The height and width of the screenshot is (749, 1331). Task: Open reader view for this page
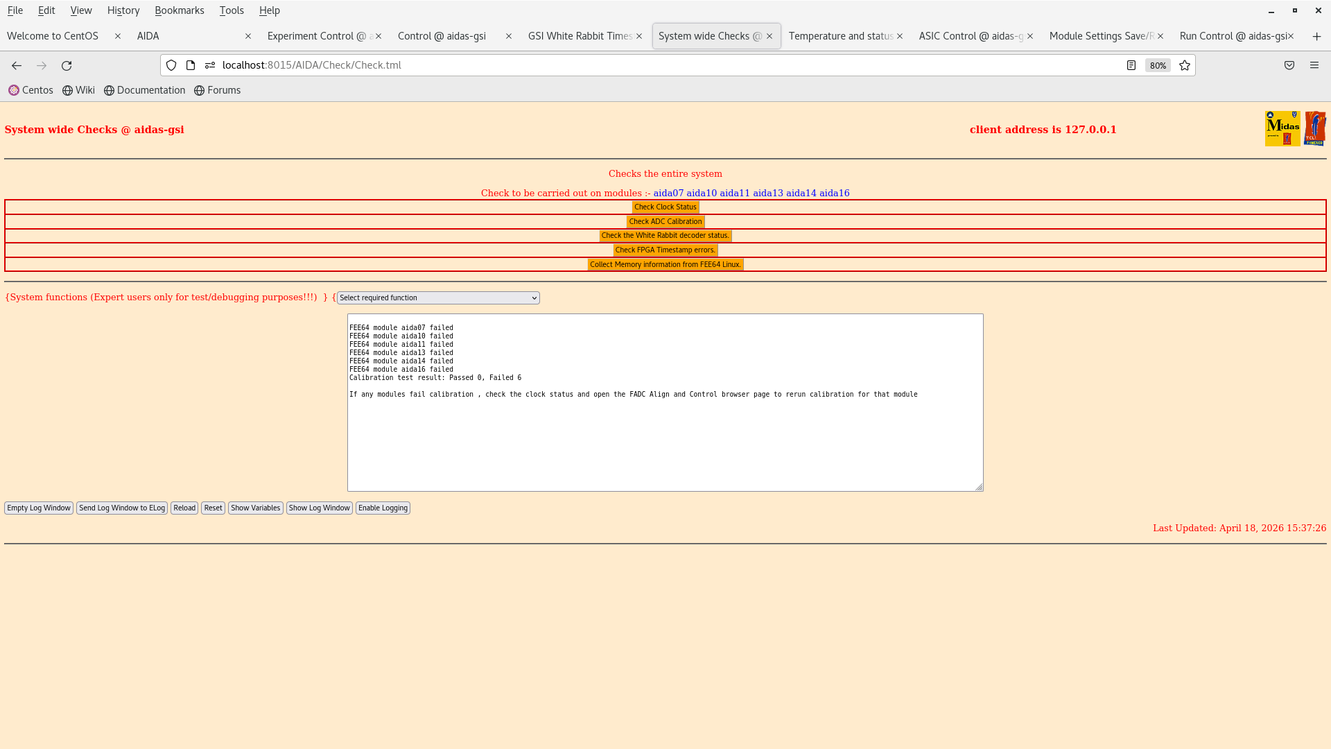1131,65
